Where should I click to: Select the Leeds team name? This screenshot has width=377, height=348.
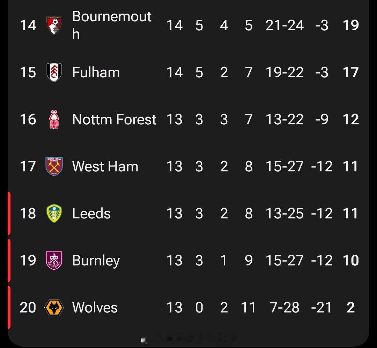tap(91, 213)
